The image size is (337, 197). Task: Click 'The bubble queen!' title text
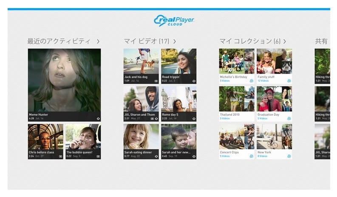pyautogui.click(x=79, y=152)
